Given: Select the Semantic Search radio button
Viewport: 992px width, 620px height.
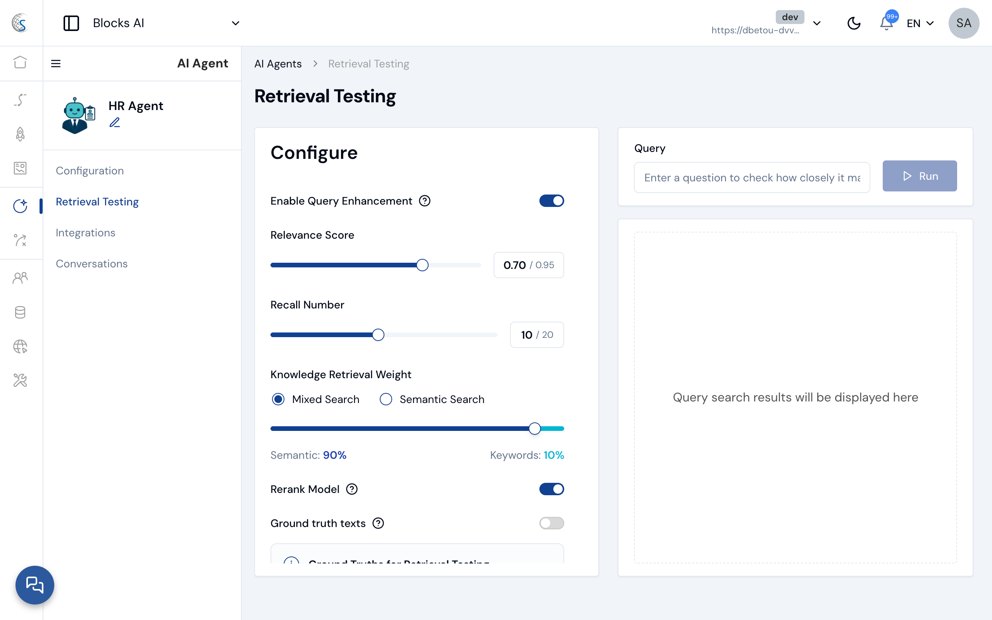Looking at the screenshot, I should click(385, 399).
